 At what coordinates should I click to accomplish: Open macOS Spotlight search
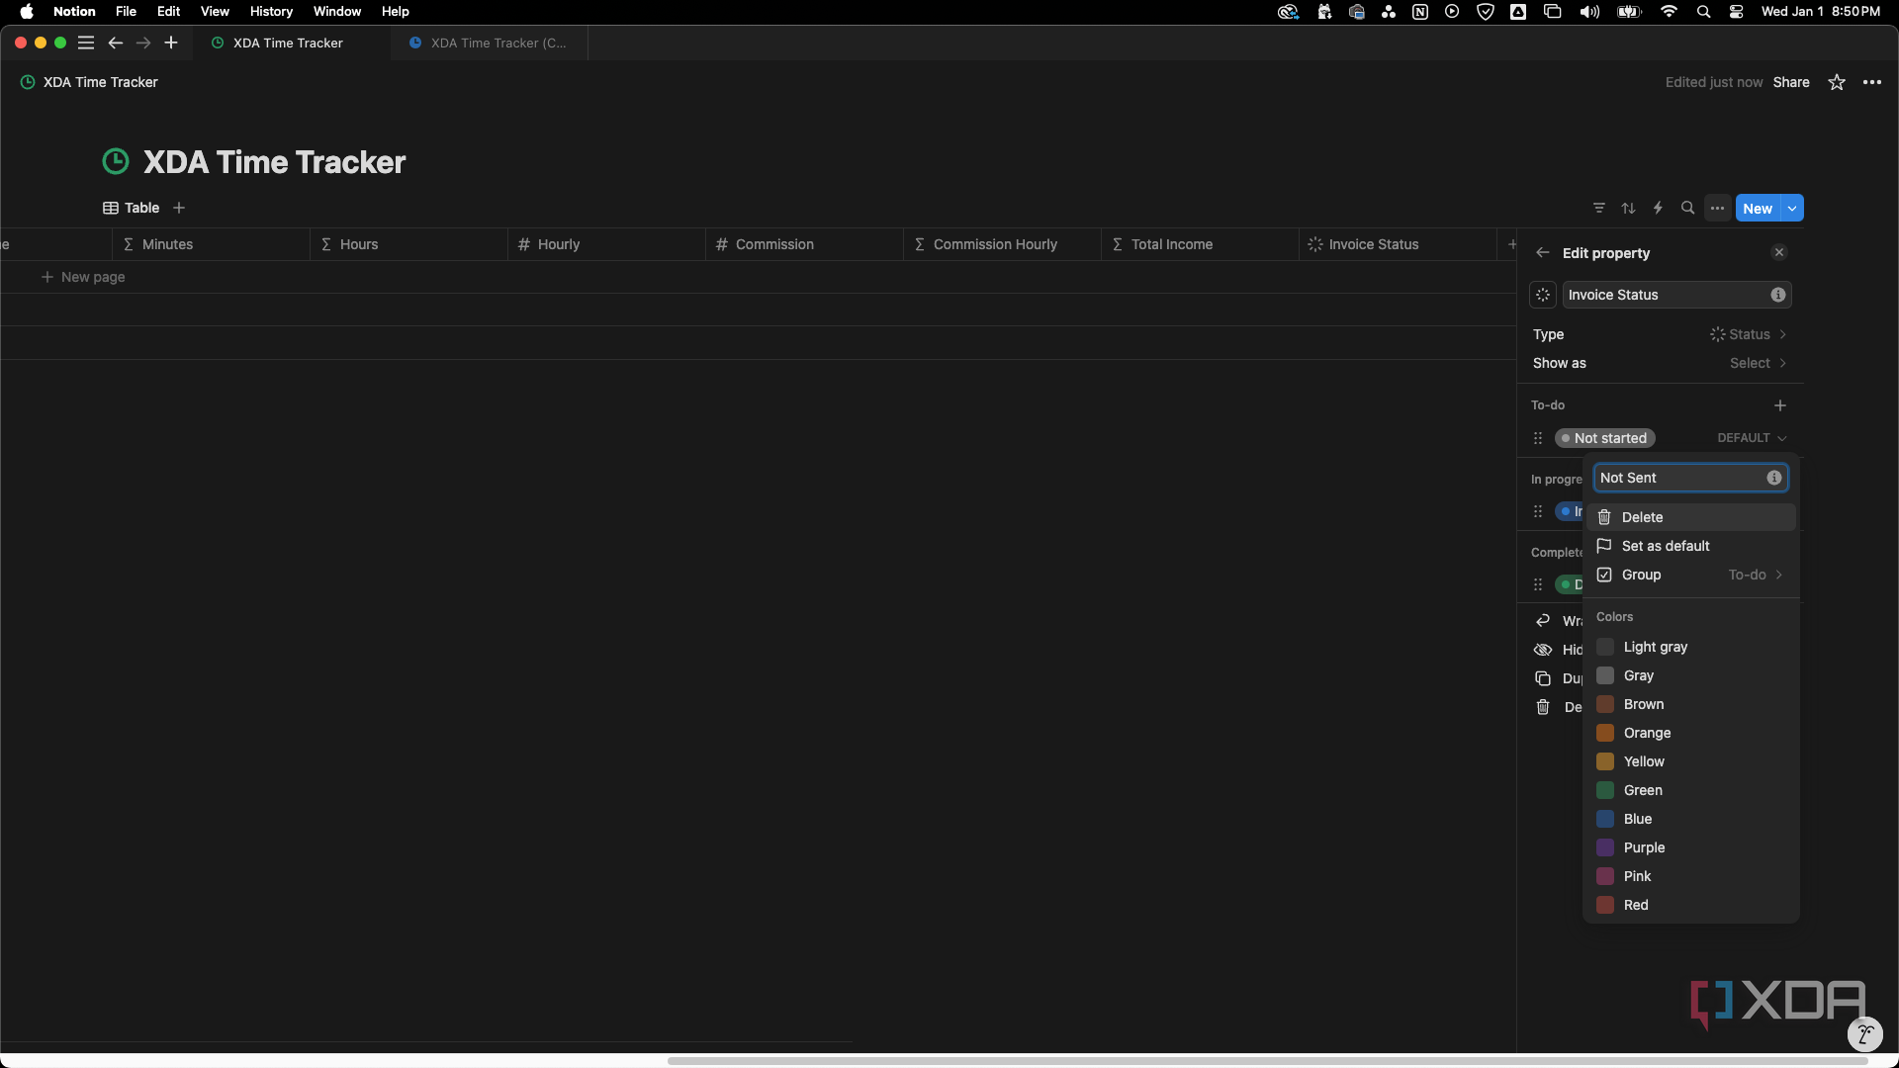click(1703, 12)
